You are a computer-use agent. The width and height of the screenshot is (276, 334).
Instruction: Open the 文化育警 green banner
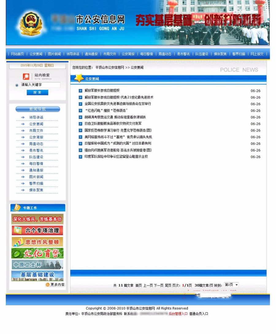37,253
